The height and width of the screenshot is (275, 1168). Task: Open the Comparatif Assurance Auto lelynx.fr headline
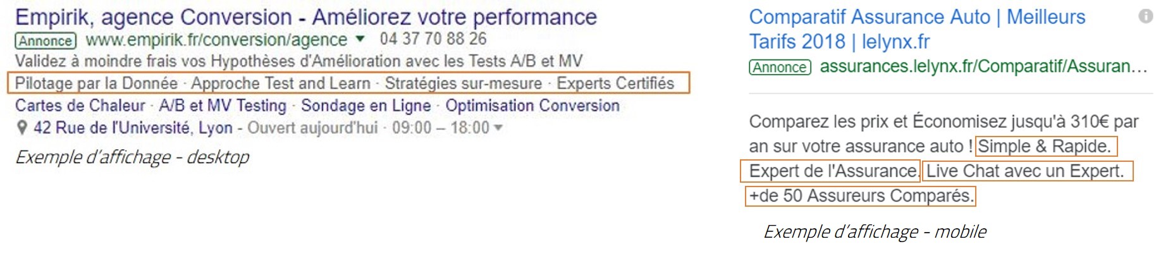tap(917, 29)
